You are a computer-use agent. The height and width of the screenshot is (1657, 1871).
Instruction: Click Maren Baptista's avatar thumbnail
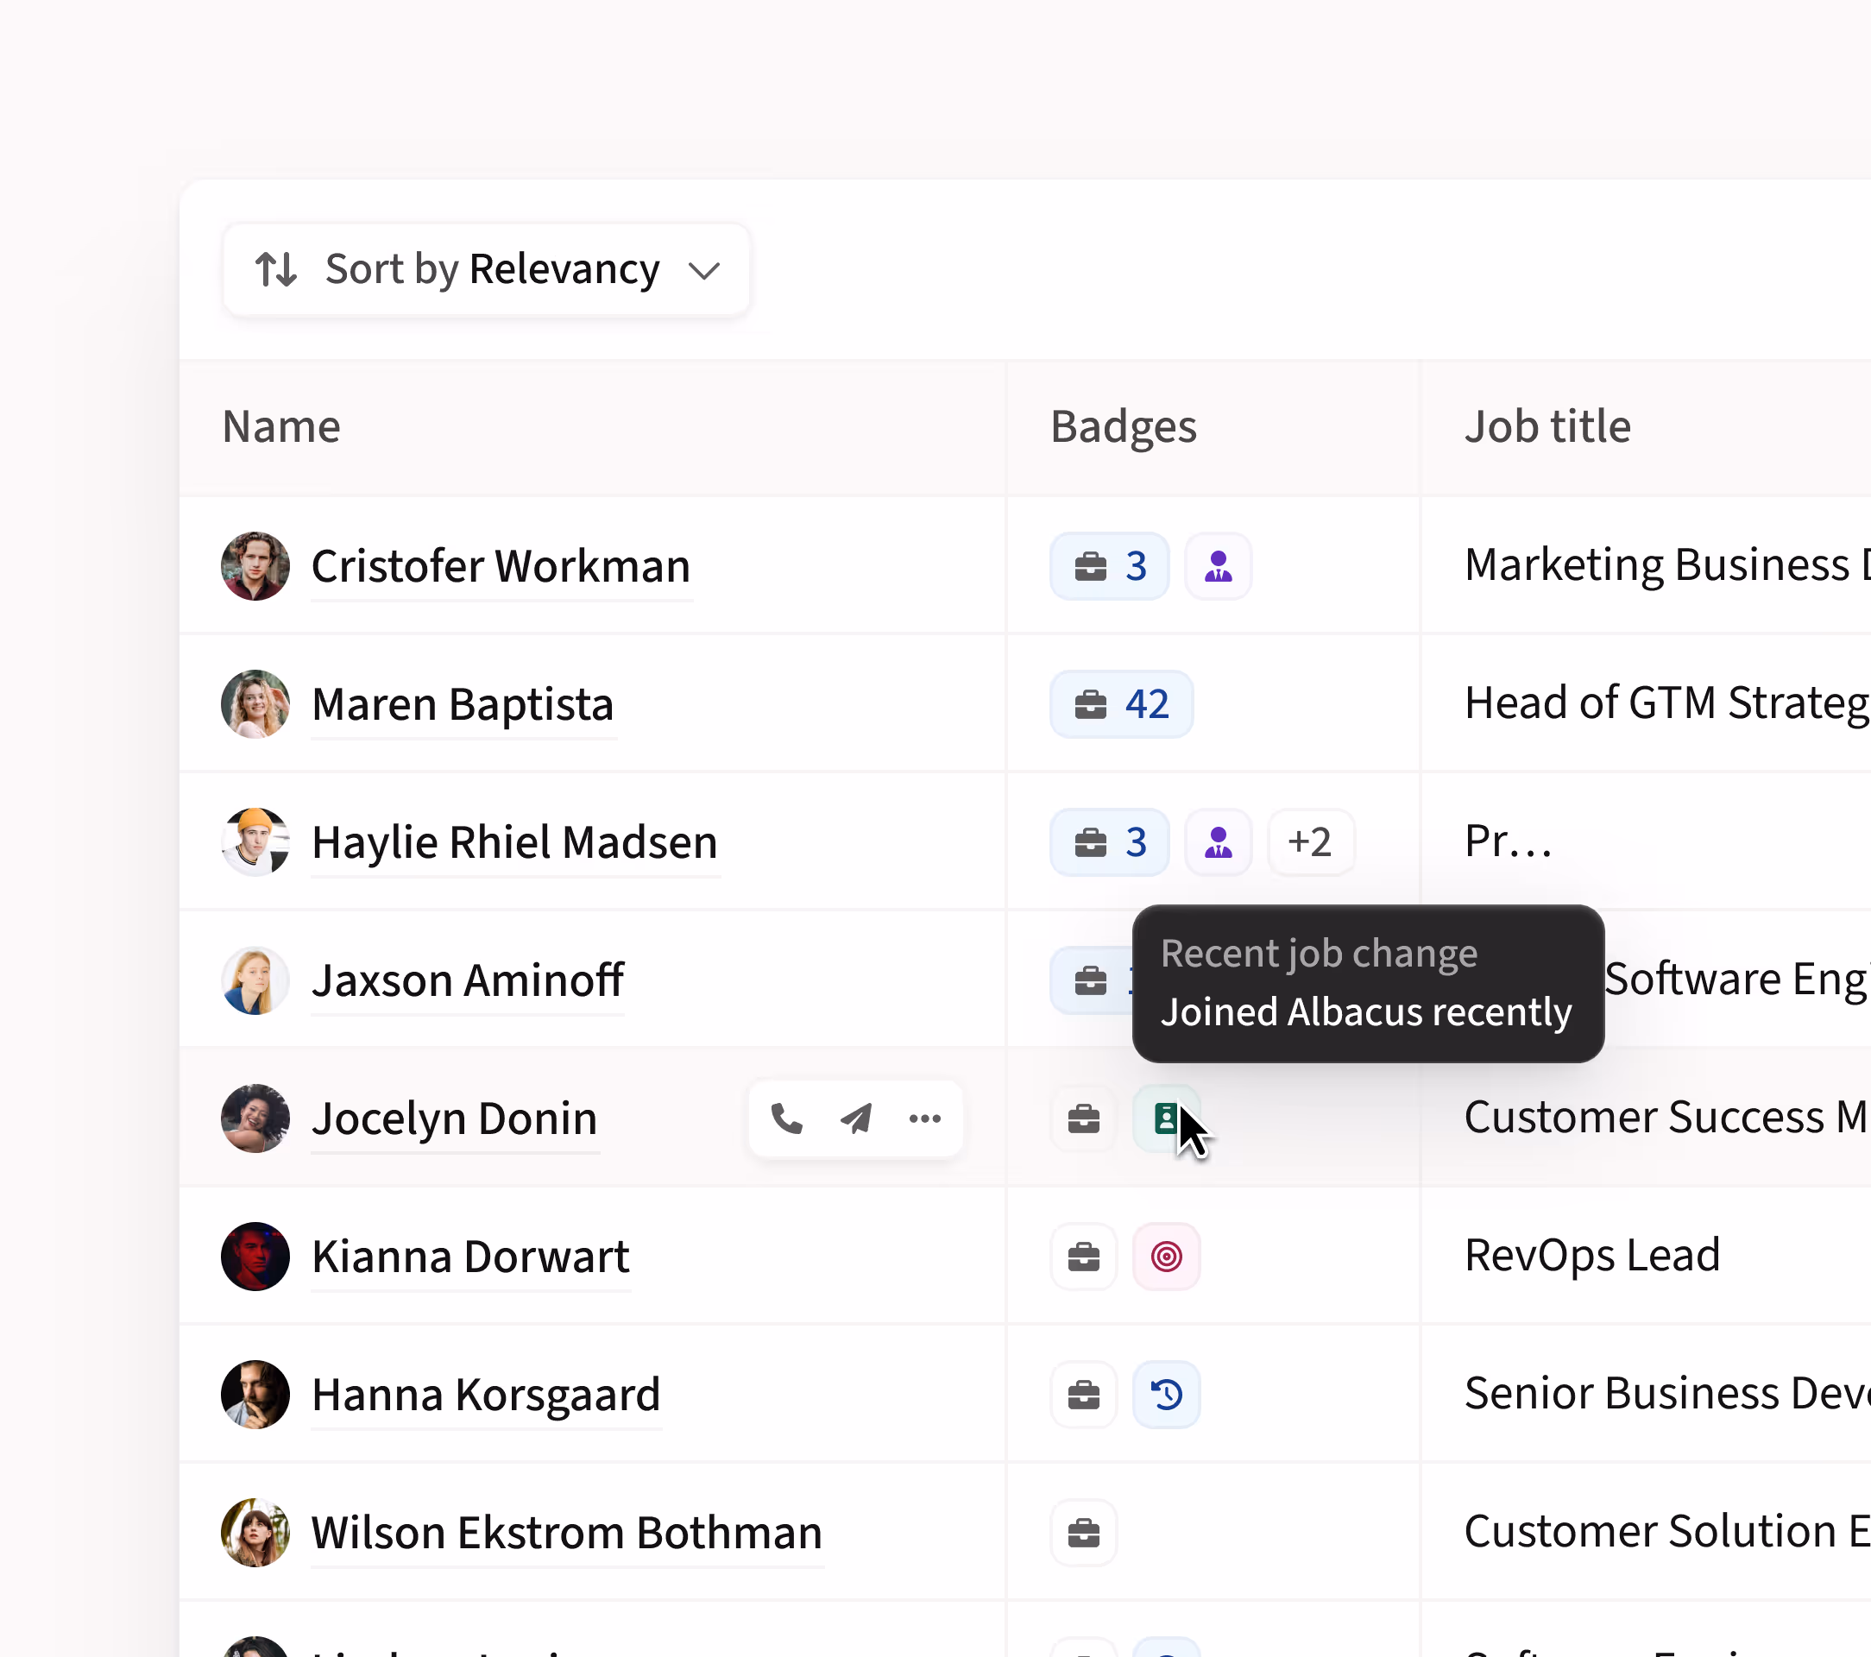pos(255,704)
